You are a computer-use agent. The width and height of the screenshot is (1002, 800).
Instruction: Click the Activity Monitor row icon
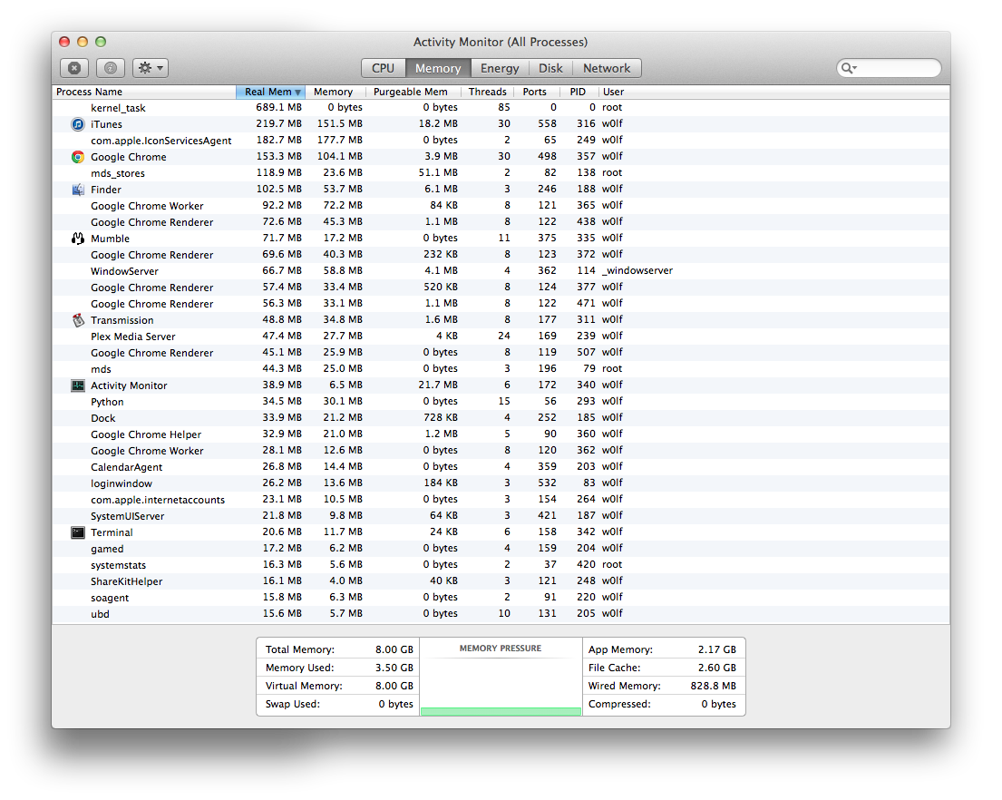coord(78,385)
